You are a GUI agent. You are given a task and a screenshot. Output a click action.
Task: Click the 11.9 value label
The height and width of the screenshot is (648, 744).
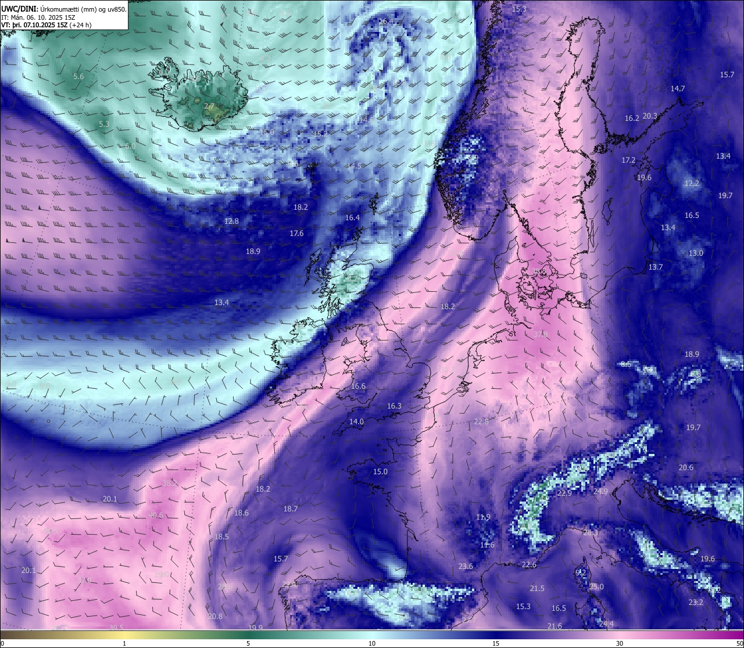[x=483, y=517]
